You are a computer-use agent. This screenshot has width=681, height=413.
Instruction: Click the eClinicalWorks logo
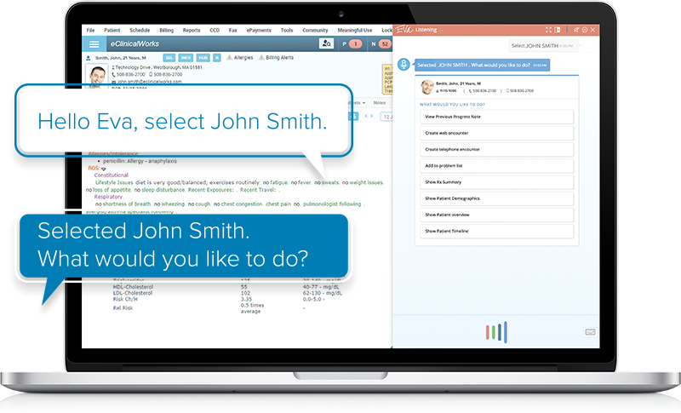(134, 44)
